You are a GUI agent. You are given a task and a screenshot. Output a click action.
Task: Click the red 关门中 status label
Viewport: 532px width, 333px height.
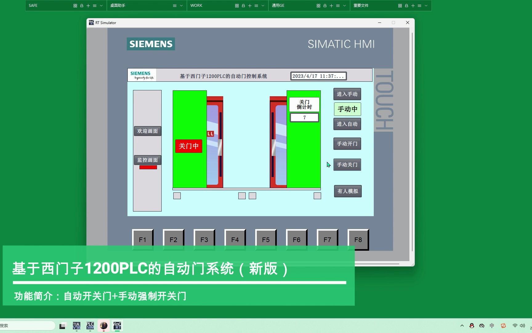[x=189, y=146]
